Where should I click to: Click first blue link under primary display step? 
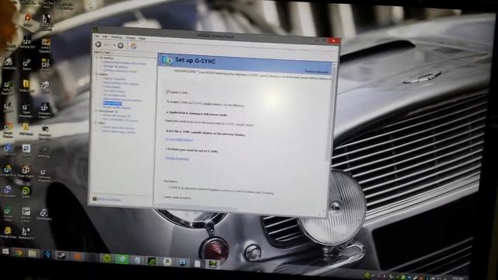[x=179, y=139]
